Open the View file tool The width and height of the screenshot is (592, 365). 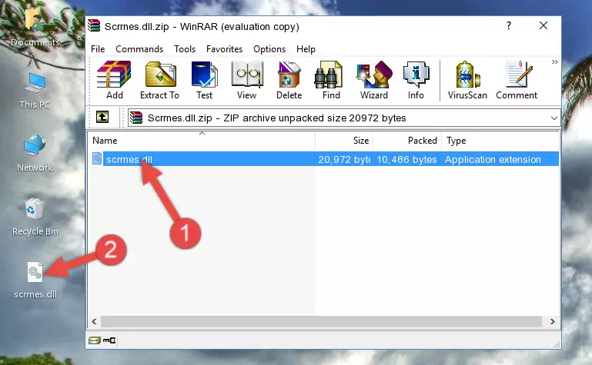[247, 80]
